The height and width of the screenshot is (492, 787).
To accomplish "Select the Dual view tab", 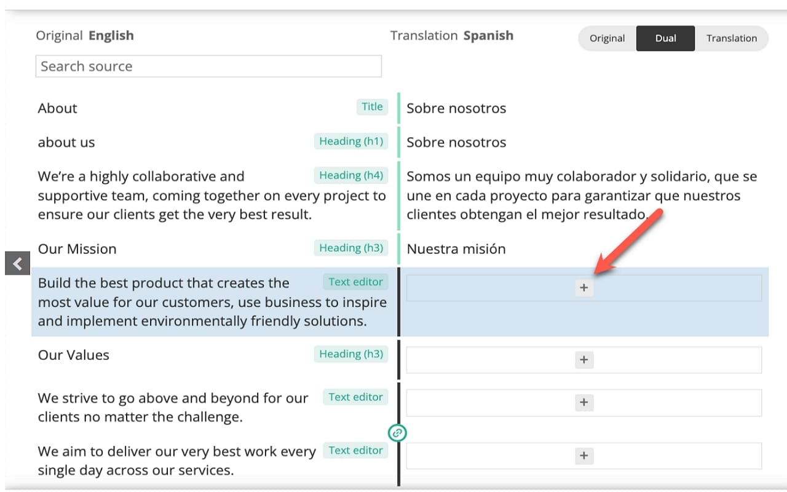I will click(x=665, y=38).
